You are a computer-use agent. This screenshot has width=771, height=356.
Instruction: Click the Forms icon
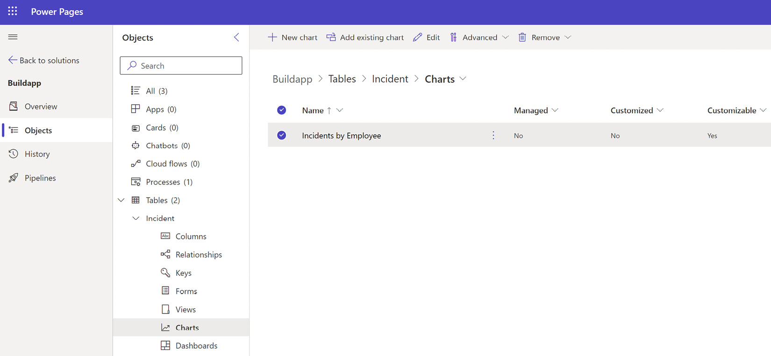(x=165, y=291)
